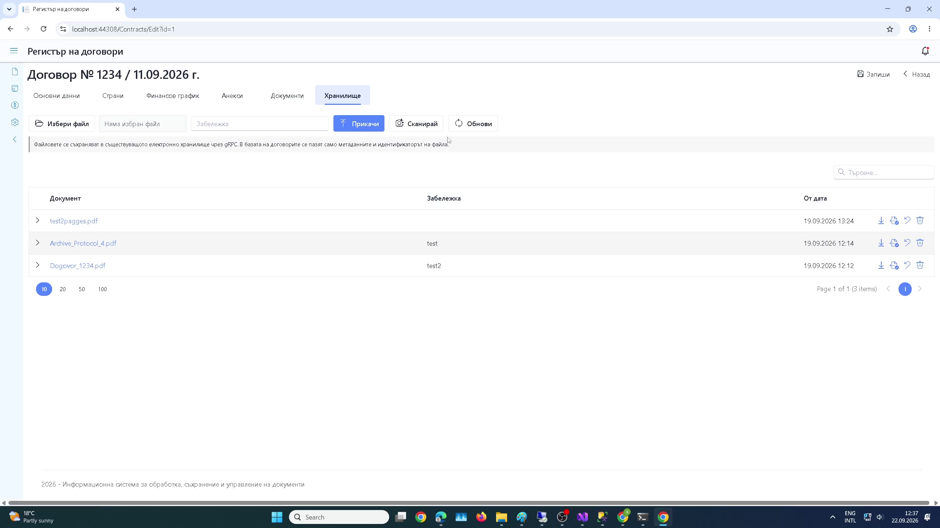
Task: Select the Хранилище tab
Action: (x=343, y=96)
